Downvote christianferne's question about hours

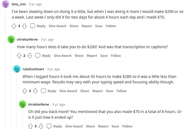click(x=30, y=56)
